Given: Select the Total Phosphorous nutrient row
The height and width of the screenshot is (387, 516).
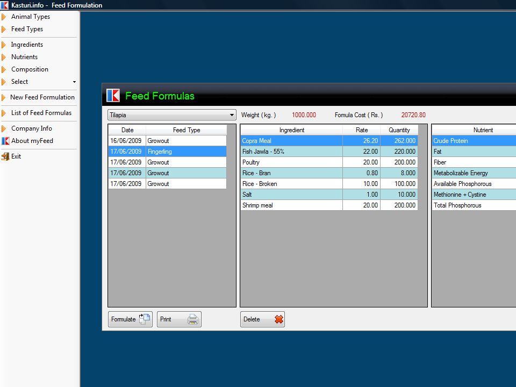Looking at the screenshot, I should (474, 205).
